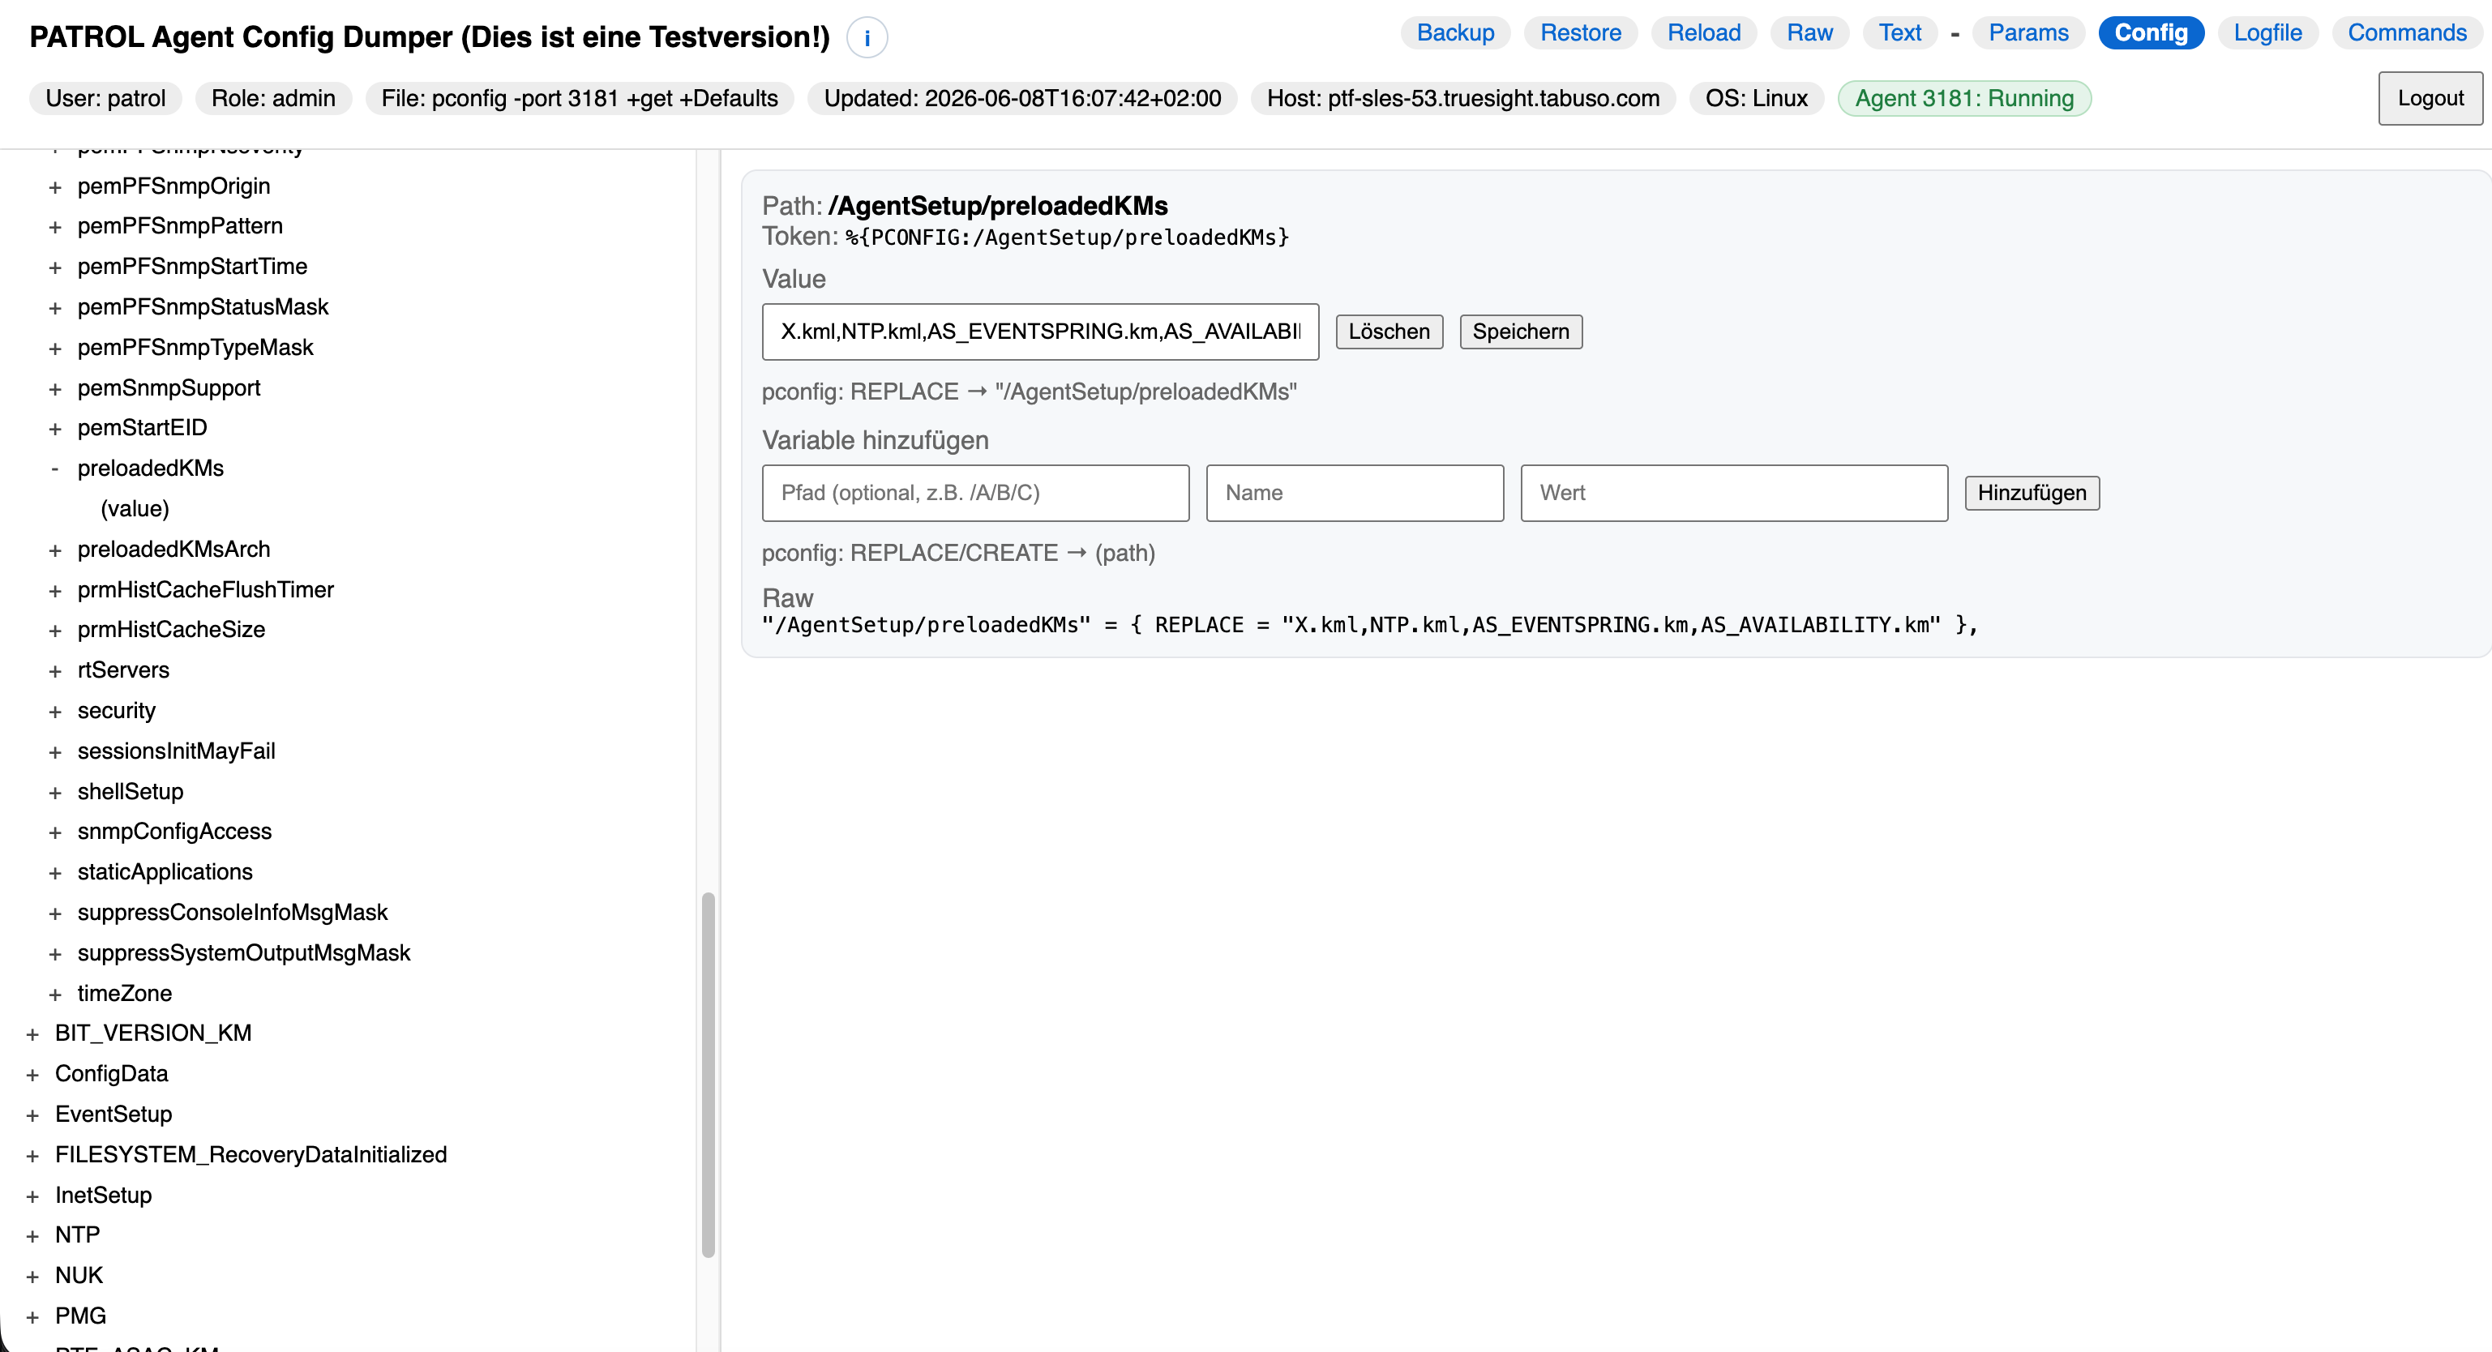This screenshot has height=1352, width=2492.
Task: Expand the pemPFSnmpPattern node
Action: [55, 227]
